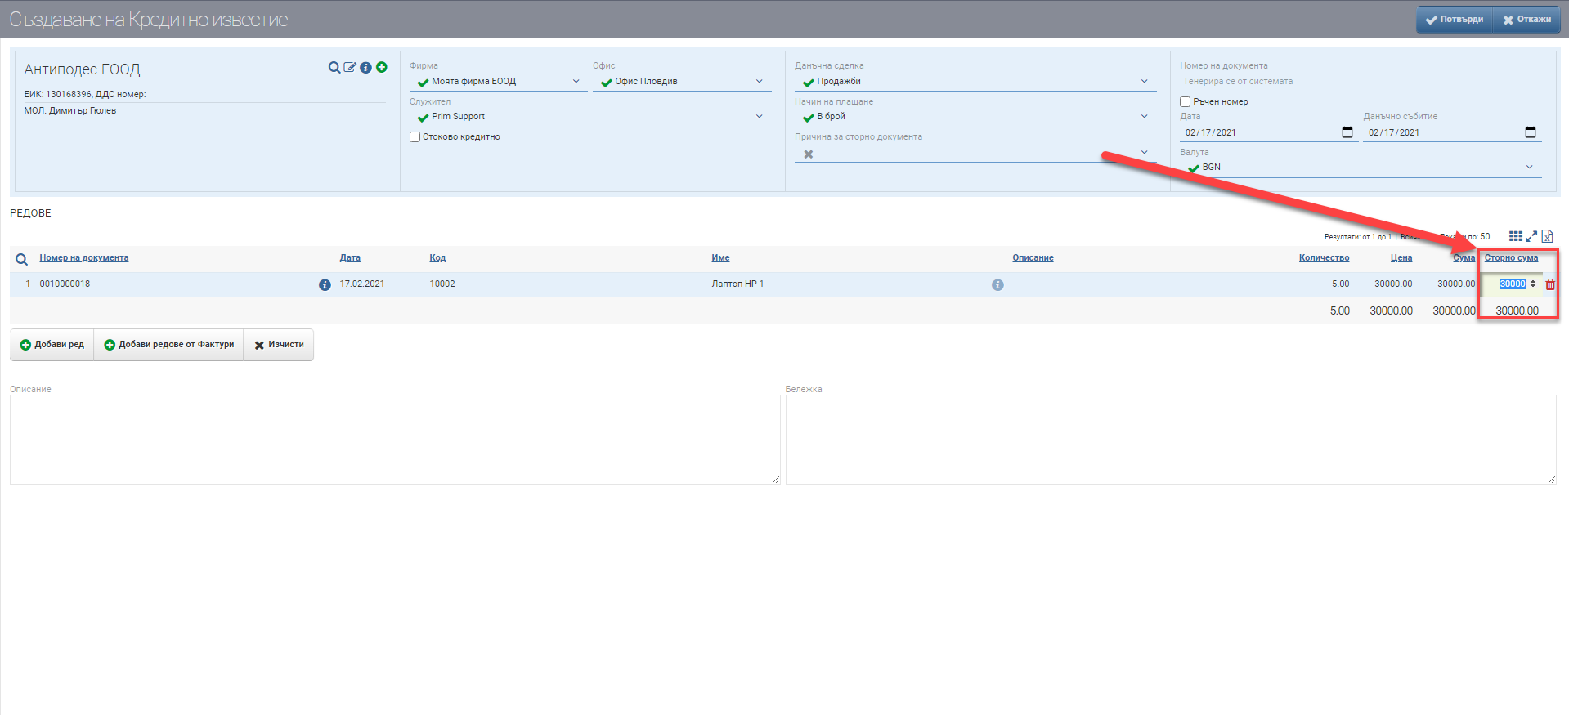Click the edit partner pencil icon
1569x715 pixels.
pos(350,67)
